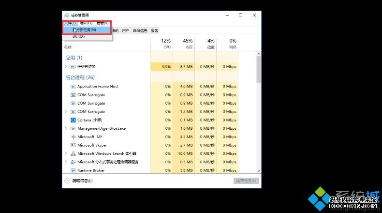Expand the ManagementAgentHost.exe row
The width and height of the screenshot is (382, 213).
(x=66, y=128)
